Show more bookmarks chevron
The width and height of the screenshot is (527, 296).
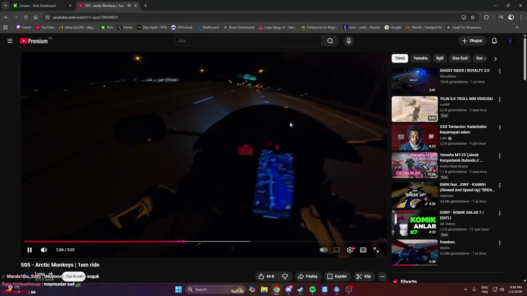tap(517, 28)
